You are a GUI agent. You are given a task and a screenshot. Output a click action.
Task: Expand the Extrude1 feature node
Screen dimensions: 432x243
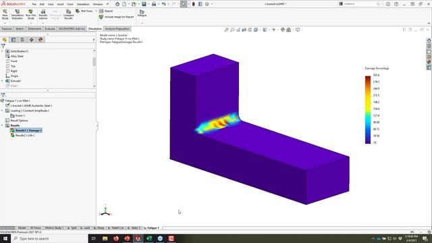point(3,81)
